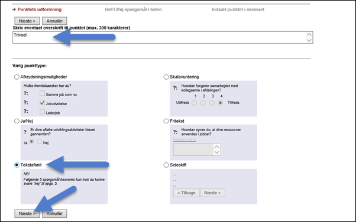Viewport: 356px width, 222px height.
Task: Click the heading field's scroll up arrow
Action: pyautogui.click(x=309, y=35)
